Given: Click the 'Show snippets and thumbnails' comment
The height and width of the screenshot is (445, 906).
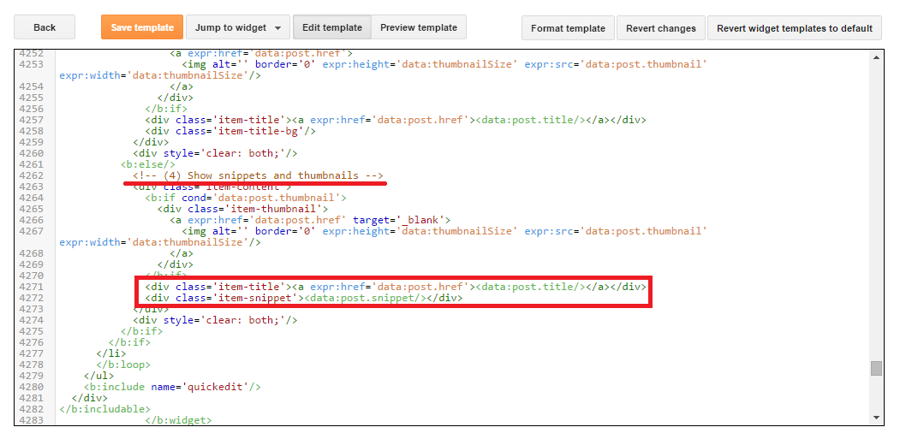Looking at the screenshot, I should (x=258, y=175).
